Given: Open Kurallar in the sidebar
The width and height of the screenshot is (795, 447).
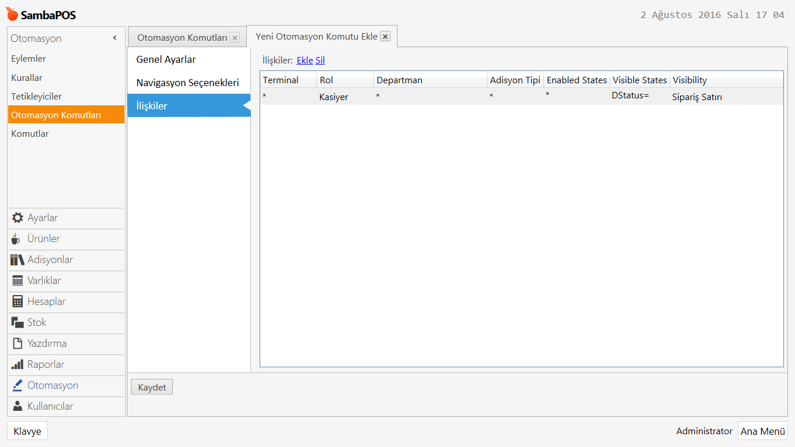Looking at the screenshot, I should (x=66, y=77).
